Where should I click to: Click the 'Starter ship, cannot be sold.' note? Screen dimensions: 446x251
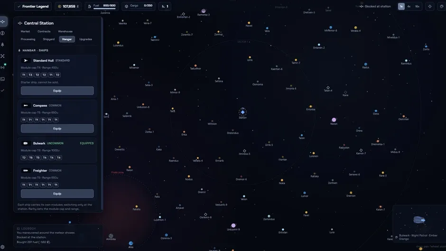pos(39,82)
